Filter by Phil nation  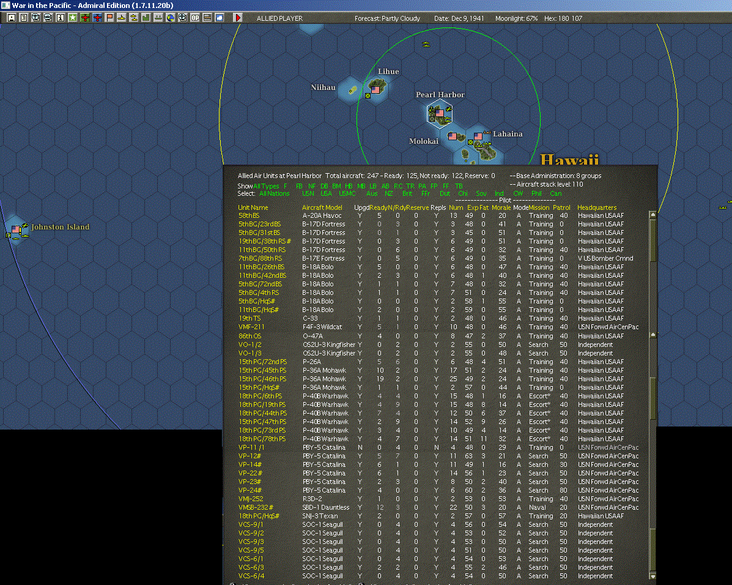[x=536, y=193]
